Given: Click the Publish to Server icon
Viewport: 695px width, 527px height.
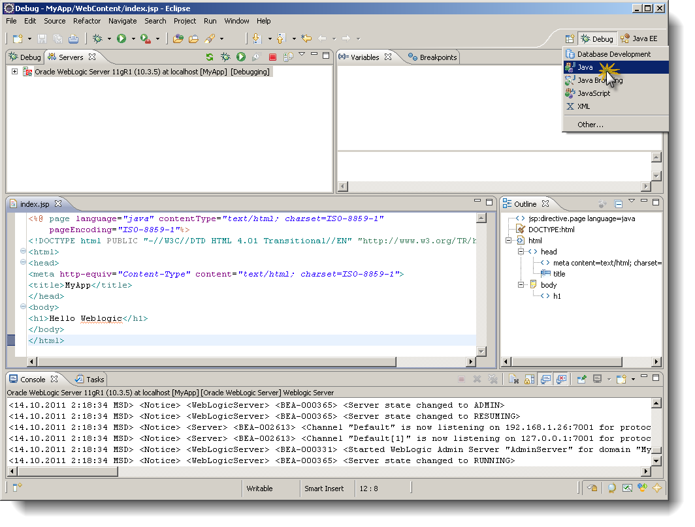Looking at the screenshot, I should tap(288, 57).
